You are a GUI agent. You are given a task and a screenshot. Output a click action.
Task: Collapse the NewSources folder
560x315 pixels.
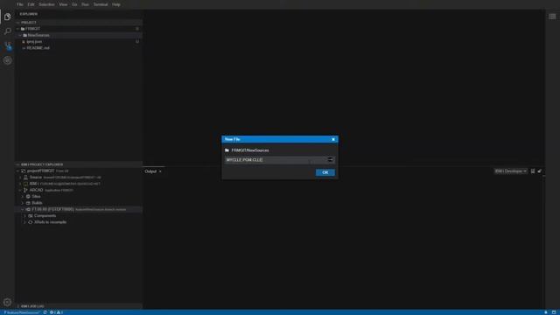[x=20, y=35]
